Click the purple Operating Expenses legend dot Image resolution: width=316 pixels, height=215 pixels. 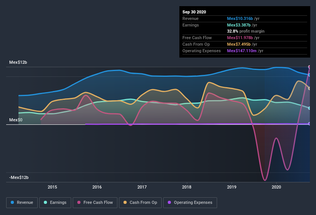tap(169, 202)
